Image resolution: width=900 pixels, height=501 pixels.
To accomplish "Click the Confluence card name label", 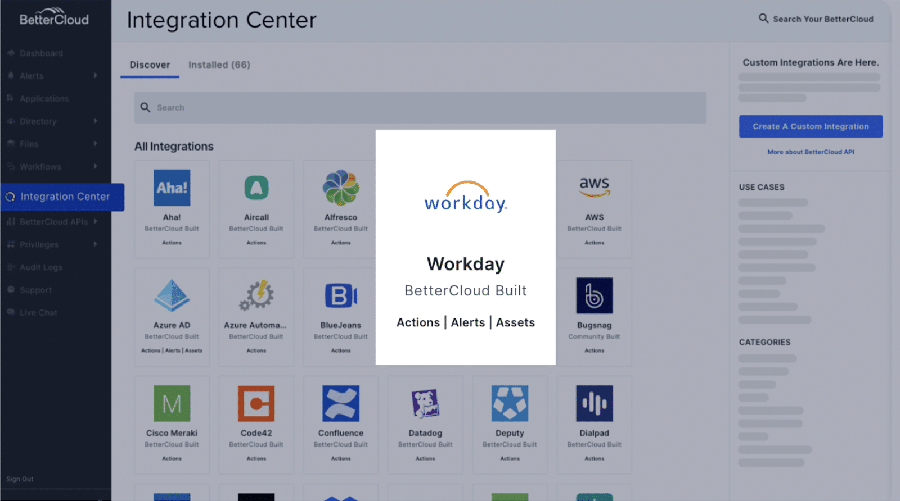I will point(341,433).
